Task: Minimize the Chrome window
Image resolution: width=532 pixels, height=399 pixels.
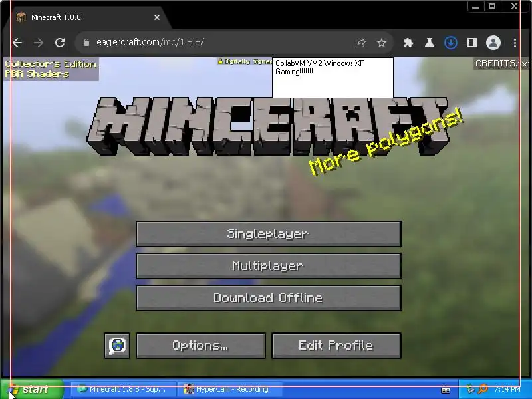Action: (x=475, y=6)
